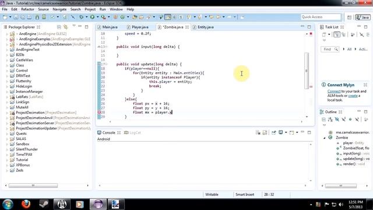
Task: Expand the CastleWars project node
Action: (x=7, y=60)
